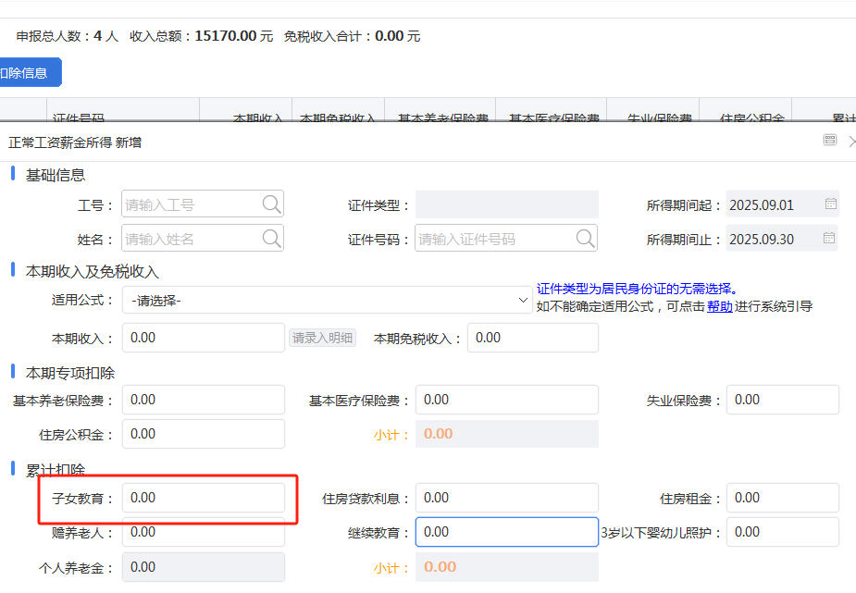Image resolution: width=856 pixels, height=593 pixels.
Task: Focus the 失业保险费 amount field
Action: 782,400
